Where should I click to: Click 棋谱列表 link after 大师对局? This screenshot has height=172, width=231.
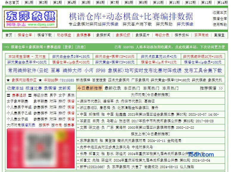click(28, 125)
